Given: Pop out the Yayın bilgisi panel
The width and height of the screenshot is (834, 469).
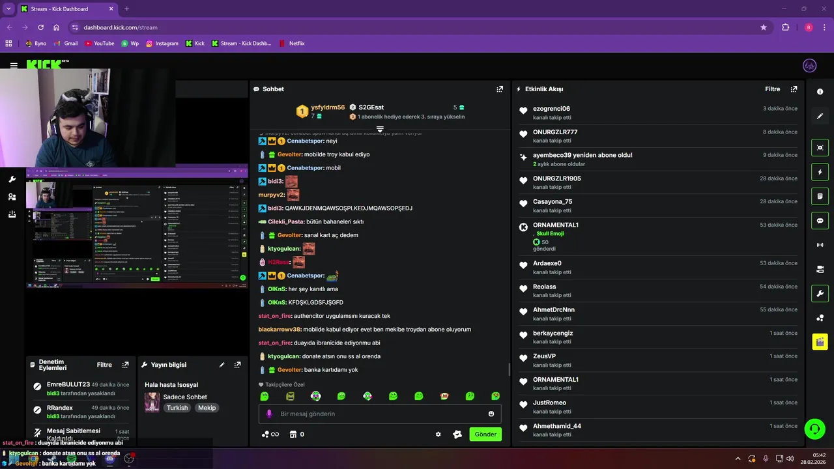Looking at the screenshot, I should (x=238, y=365).
